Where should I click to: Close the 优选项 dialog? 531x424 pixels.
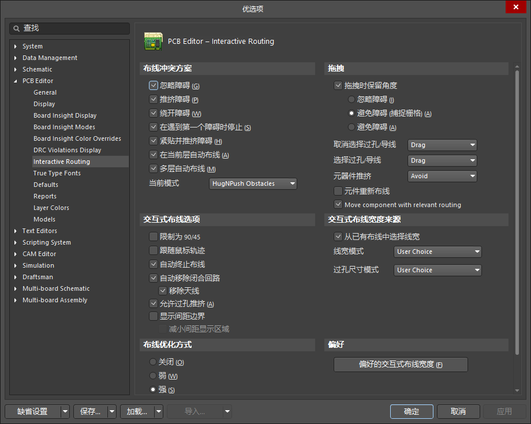(x=515, y=7)
